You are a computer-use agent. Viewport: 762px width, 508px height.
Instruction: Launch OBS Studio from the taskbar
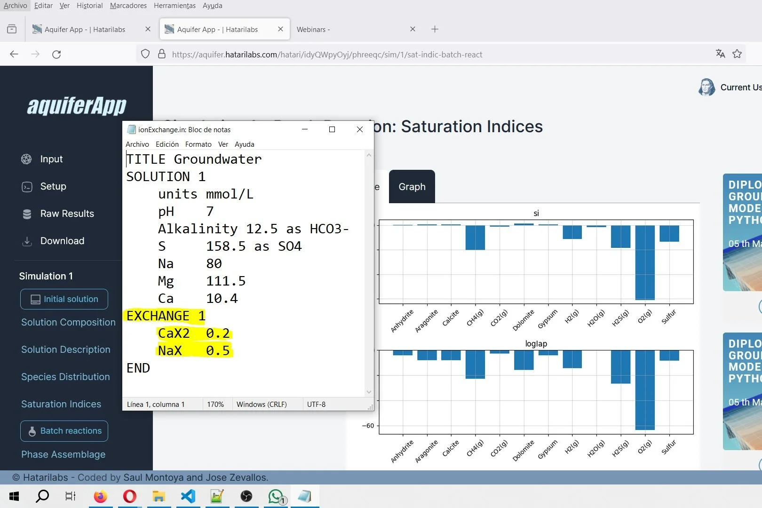(246, 496)
